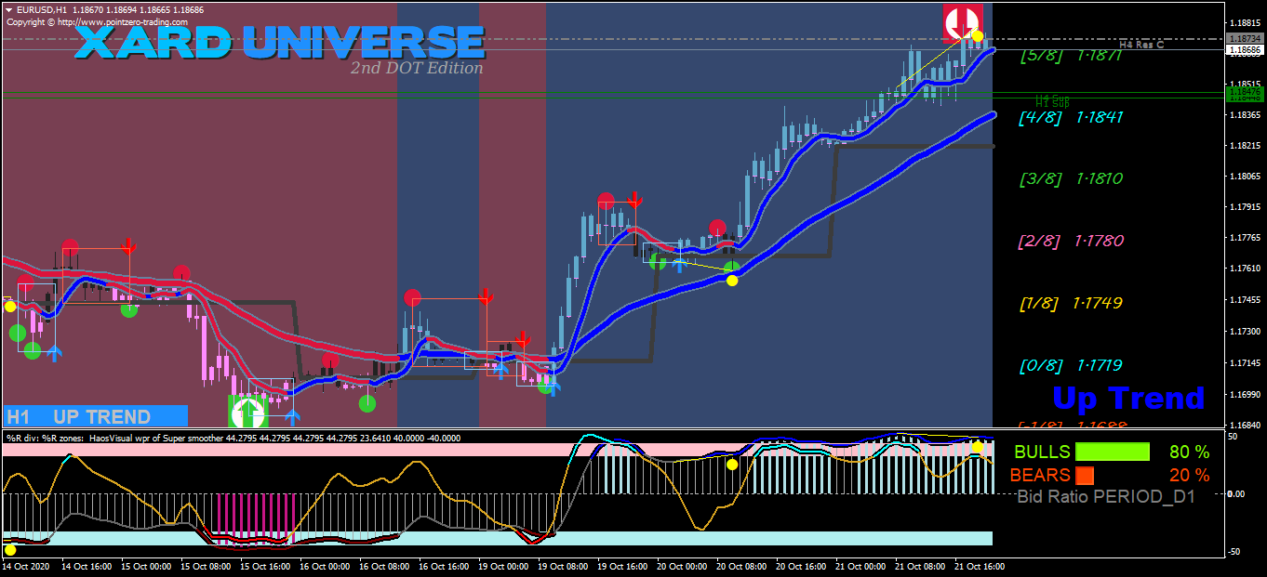Image resolution: width=1267 pixels, height=577 pixels.
Task: Click the grey 1.18734 price tag
Action: click(x=1244, y=38)
